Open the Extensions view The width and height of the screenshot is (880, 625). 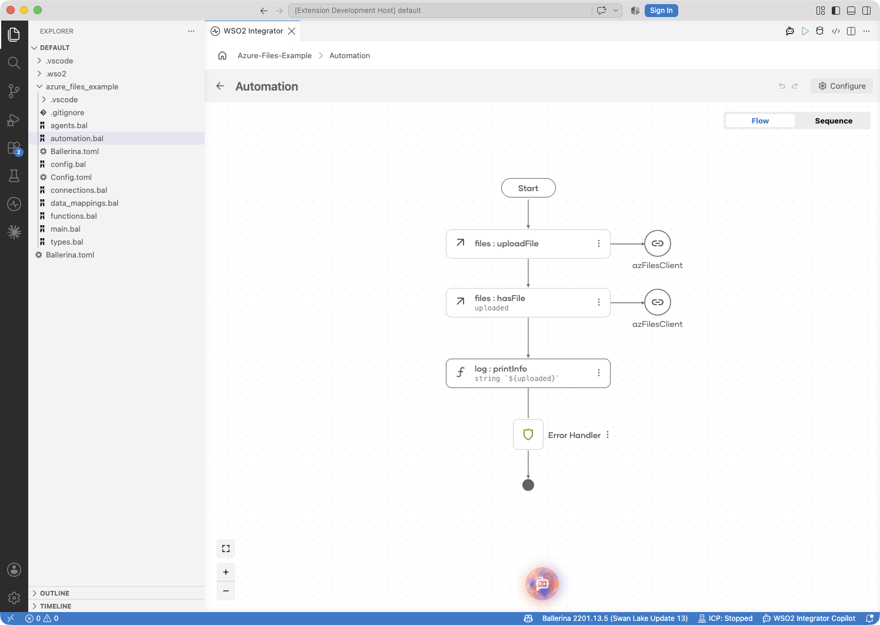(14, 148)
